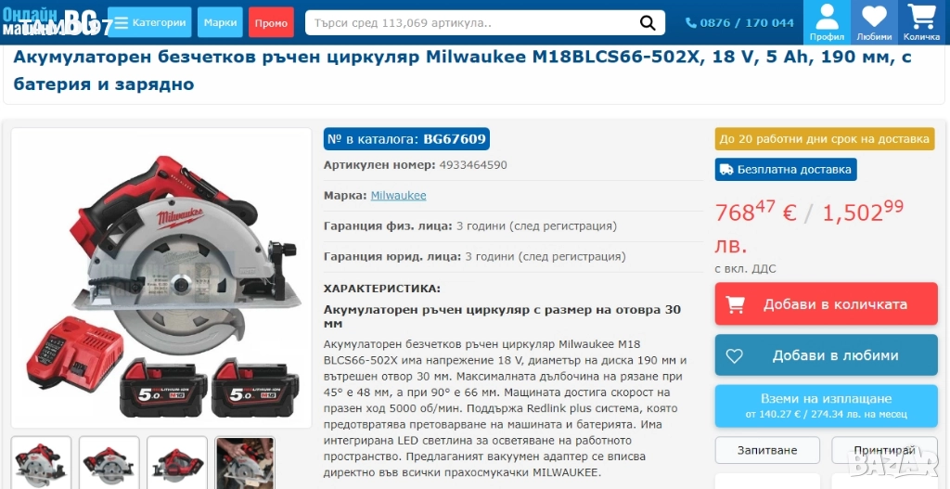Click the search magnifier icon

tap(647, 23)
